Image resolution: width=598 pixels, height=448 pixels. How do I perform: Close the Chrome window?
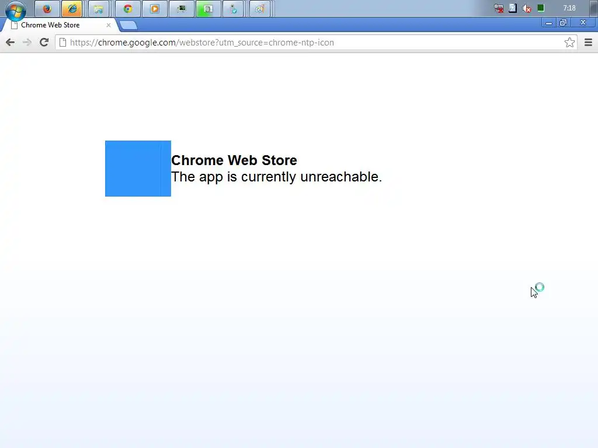[x=583, y=23]
